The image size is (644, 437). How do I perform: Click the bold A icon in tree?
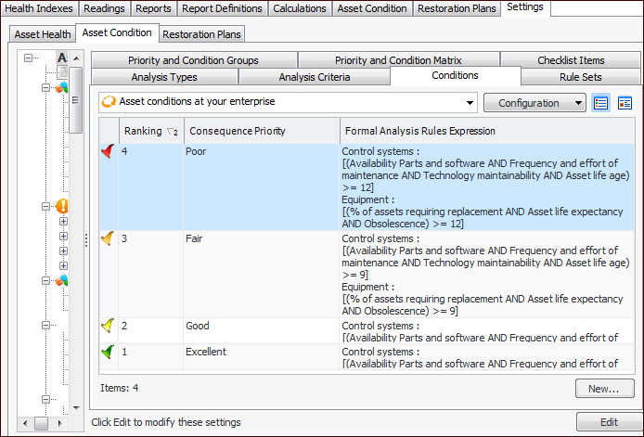(x=62, y=58)
